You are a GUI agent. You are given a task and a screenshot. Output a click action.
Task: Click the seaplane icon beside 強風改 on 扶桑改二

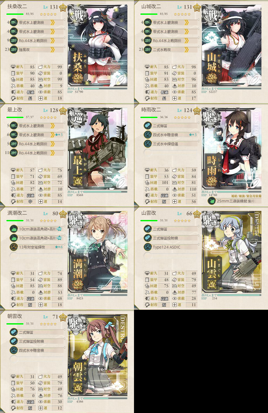[14, 50]
